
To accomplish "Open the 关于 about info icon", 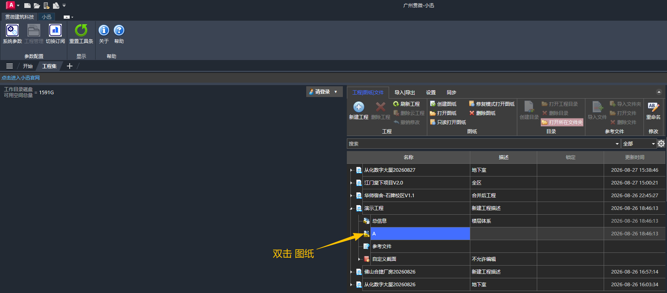I will [x=104, y=33].
